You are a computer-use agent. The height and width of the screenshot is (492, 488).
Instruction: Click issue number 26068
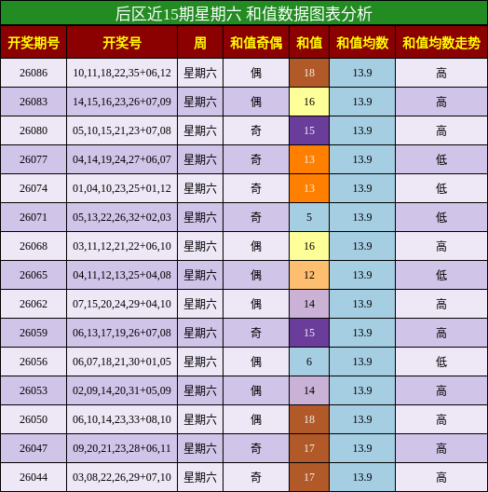[x=34, y=246]
